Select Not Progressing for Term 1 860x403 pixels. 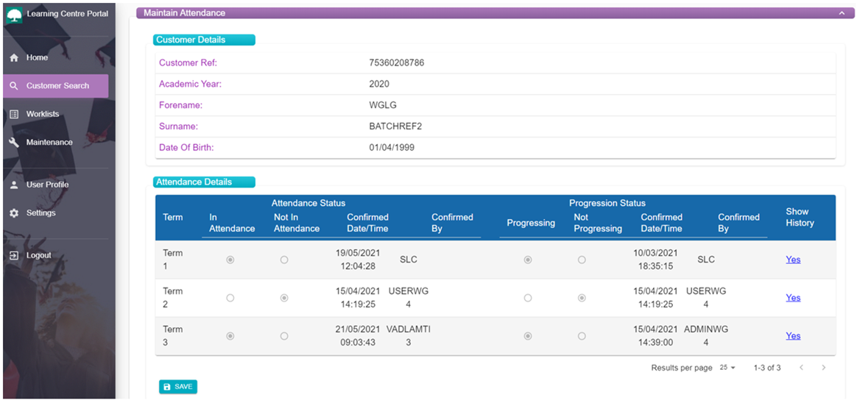[582, 260]
